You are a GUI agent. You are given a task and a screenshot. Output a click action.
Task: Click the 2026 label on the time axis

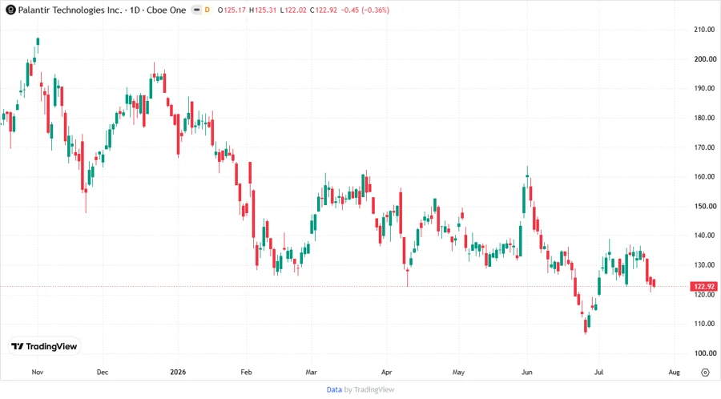pyautogui.click(x=178, y=372)
